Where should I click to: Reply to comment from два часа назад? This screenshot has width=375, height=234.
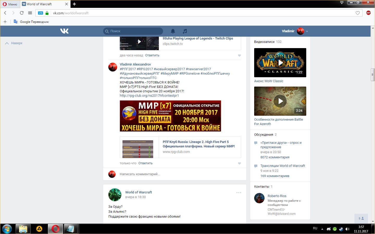152,55
